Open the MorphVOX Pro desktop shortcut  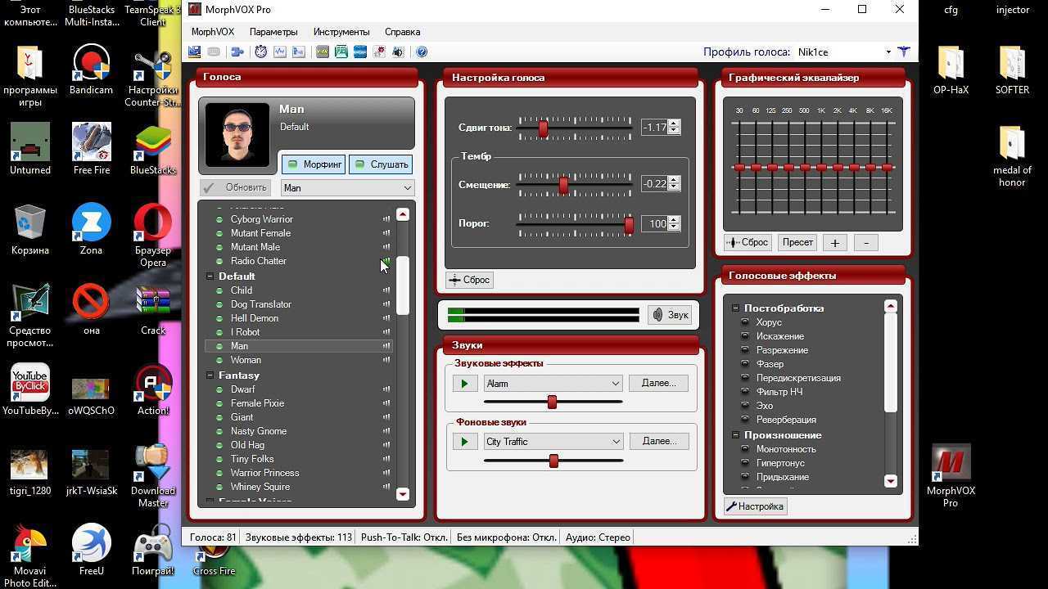point(951,477)
